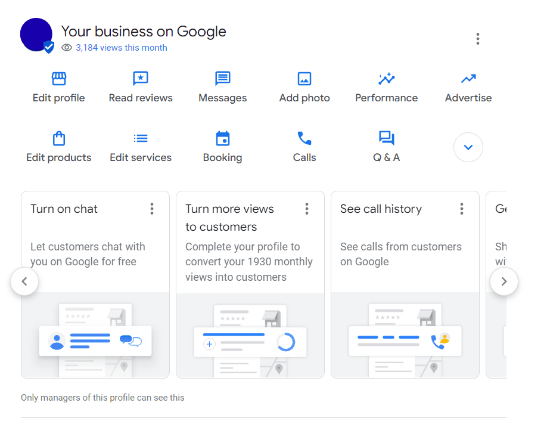Open the Edit profile storefront icon
This screenshot has width=547, height=440.
pos(58,79)
